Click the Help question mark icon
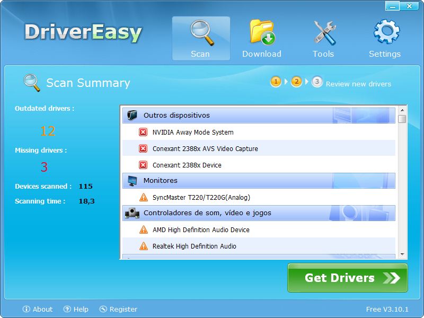Screen dimensions: 424x318 [66, 310]
